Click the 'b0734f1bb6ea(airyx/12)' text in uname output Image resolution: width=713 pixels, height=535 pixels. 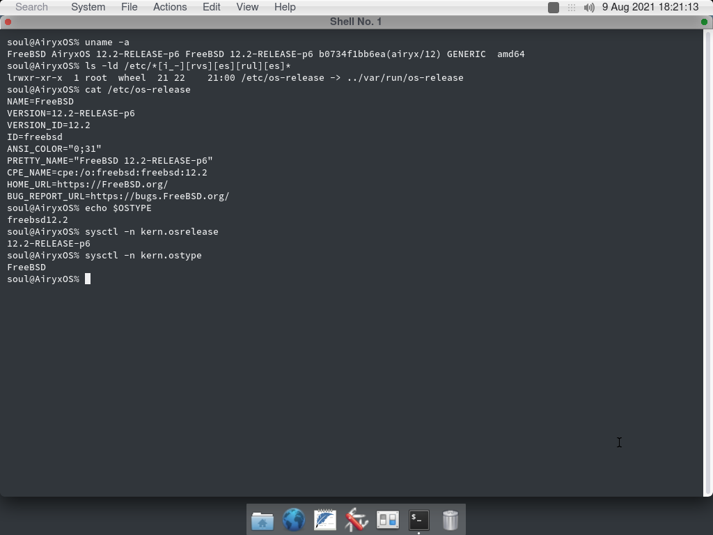[379, 54]
